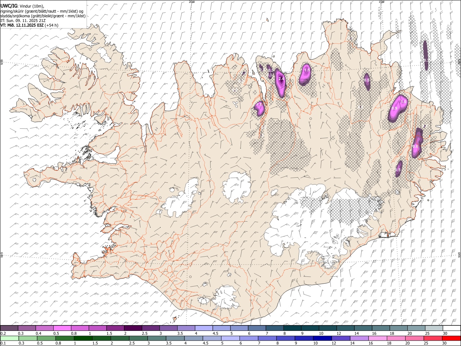The height and width of the screenshot is (346, 461).
Task: Click the 2.4 snowfall value on the map
Action: tap(282, 79)
